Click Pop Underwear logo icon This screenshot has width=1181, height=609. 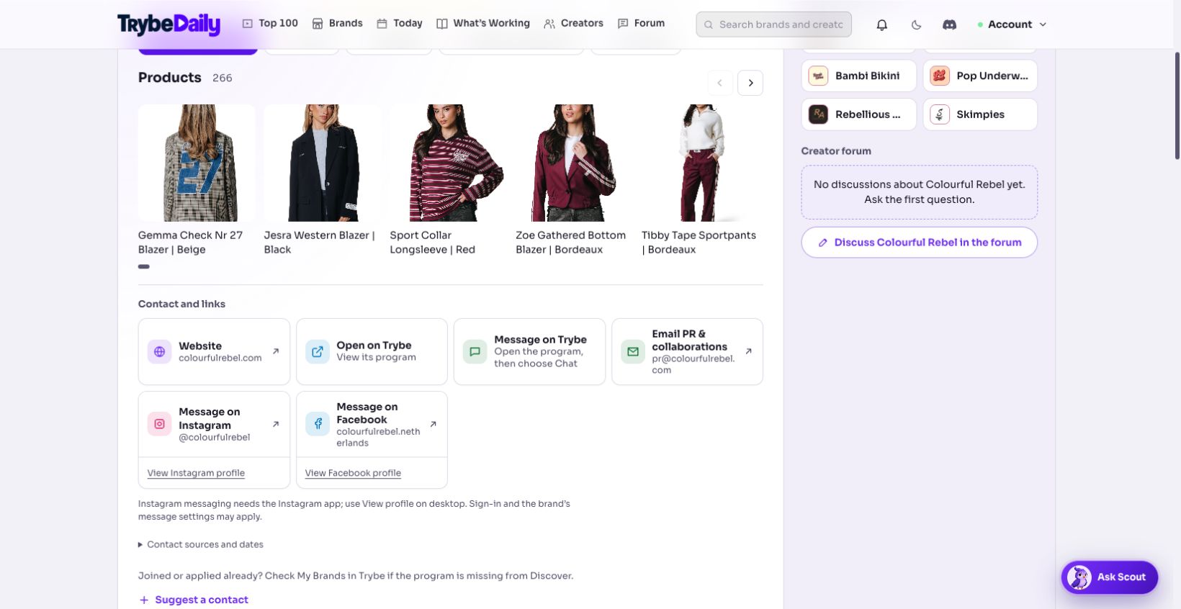[940, 76]
